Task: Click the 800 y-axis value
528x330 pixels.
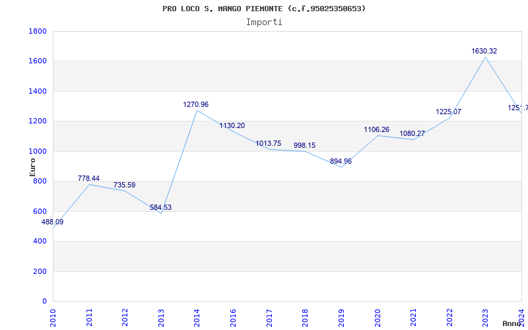Action: point(40,181)
